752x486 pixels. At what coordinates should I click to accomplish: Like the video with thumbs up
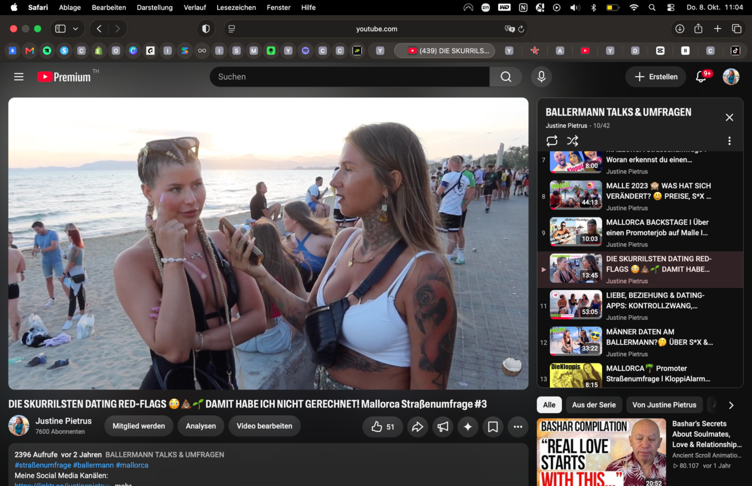tap(383, 427)
